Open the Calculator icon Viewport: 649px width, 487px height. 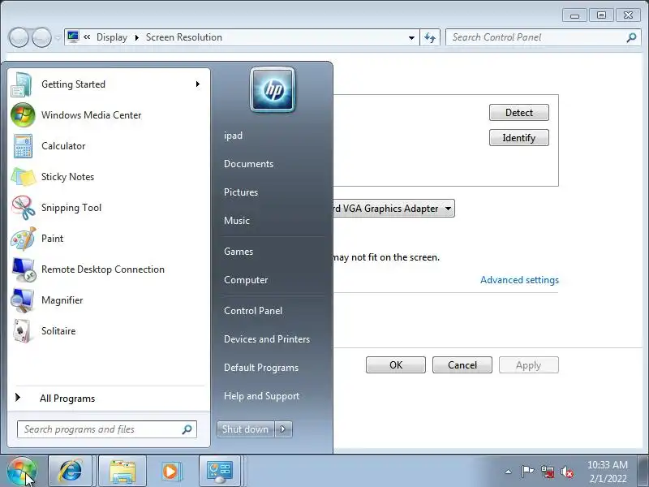[23, 146]
